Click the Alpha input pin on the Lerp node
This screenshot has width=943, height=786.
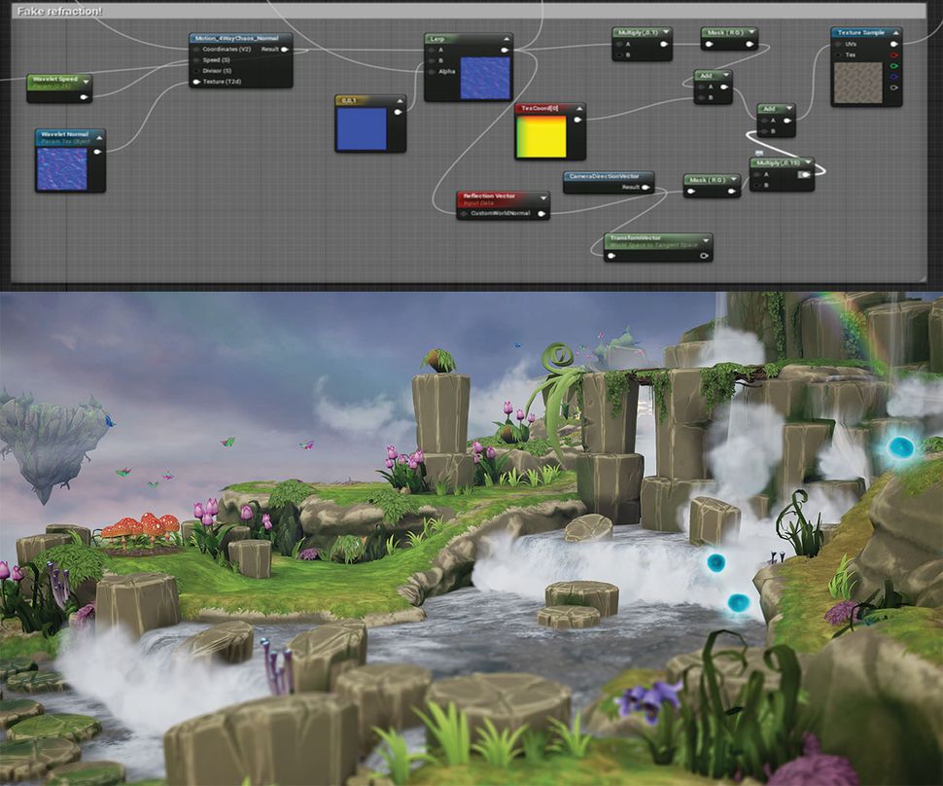click(x=431, y=72)
